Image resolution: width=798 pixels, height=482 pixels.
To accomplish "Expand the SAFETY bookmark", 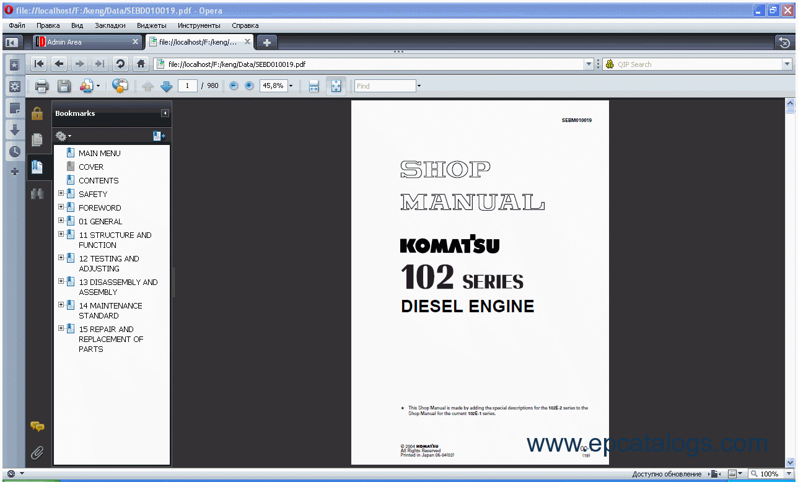I will [61, 193].
